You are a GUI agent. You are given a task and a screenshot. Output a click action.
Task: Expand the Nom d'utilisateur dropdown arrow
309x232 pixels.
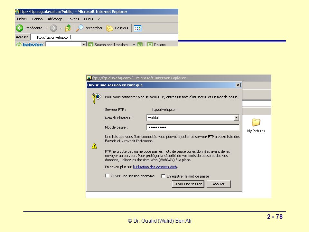[236, 118]
